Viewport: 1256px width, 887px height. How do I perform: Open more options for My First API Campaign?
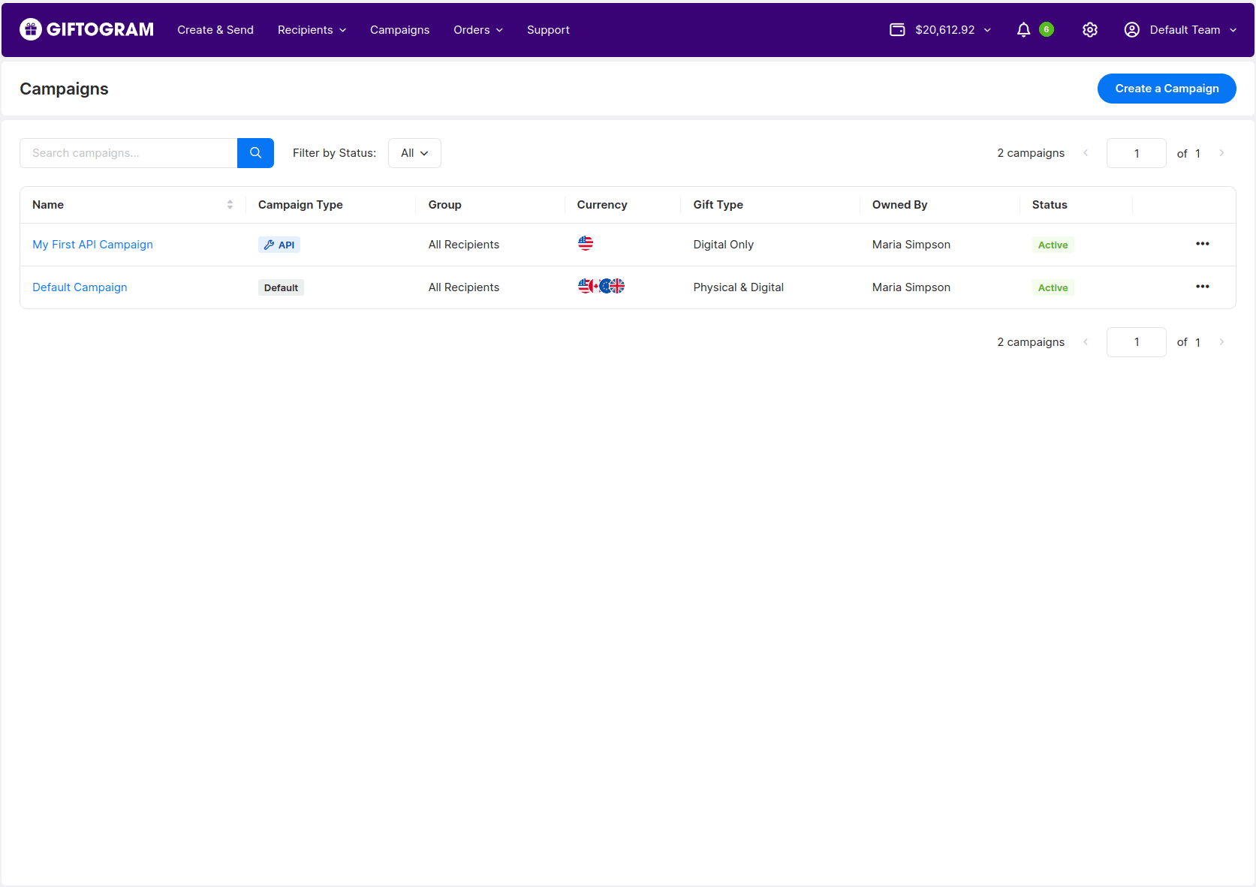point(1203,244)
